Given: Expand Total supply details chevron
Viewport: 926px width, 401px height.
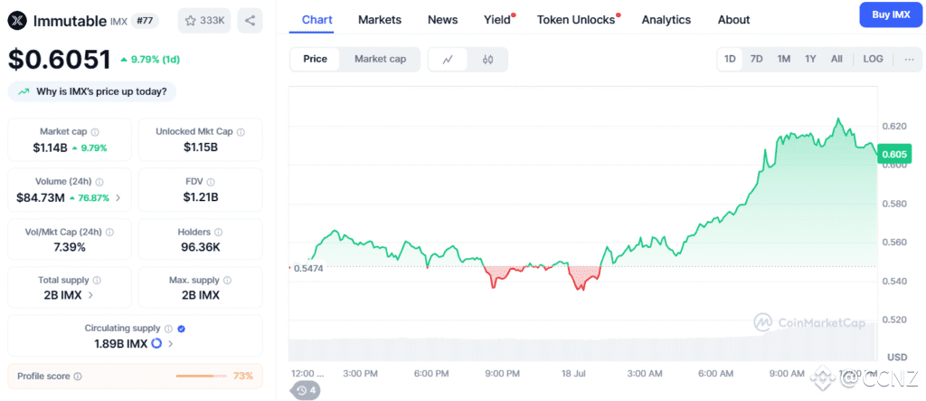Looking at the screenshot, I should point(90,295).
